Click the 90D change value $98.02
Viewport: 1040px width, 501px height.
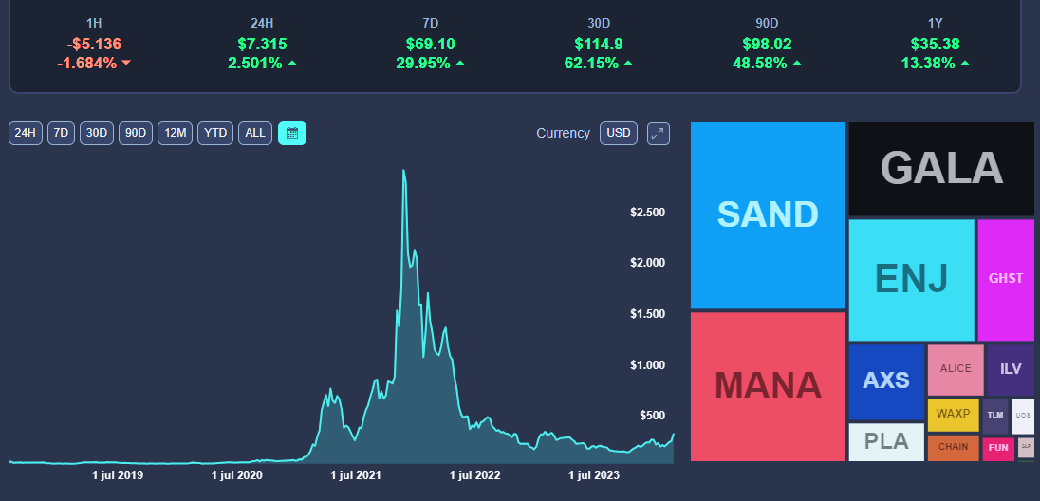pos(767,45)
